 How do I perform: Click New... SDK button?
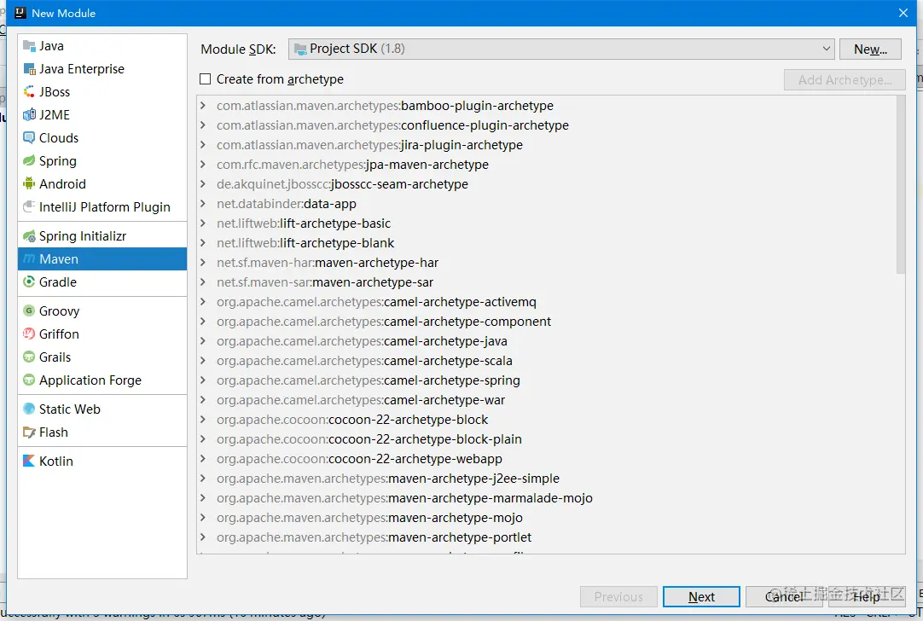pyautogui.click(x=870, y=49)
